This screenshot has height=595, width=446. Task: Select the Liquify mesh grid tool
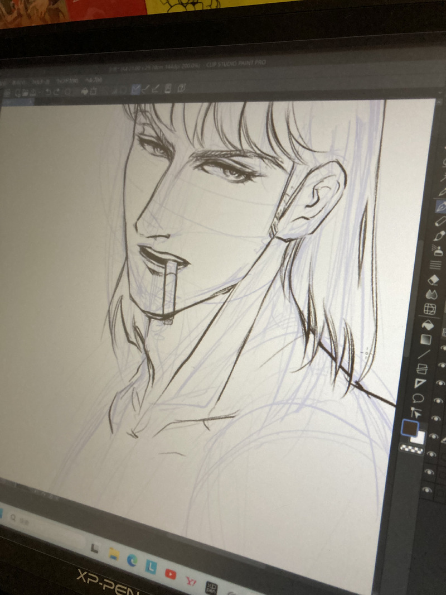[x=430, y=309]
